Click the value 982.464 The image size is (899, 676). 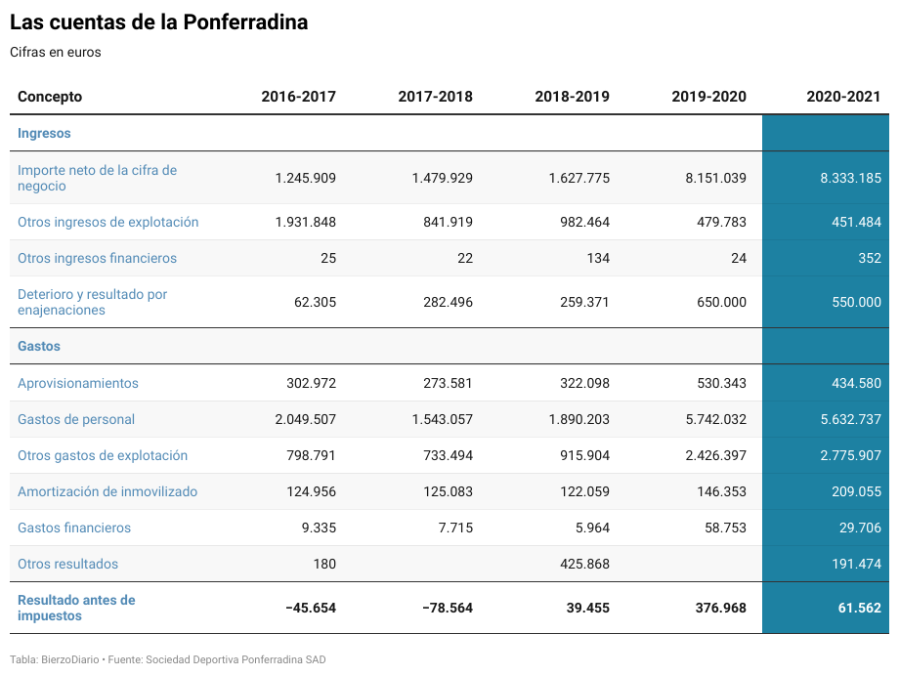click(584, 222)
